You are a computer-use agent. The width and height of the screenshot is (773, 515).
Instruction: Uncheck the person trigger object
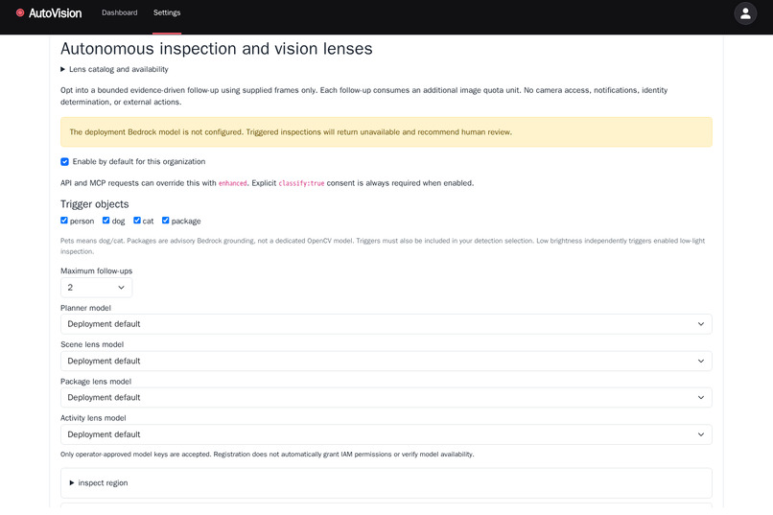64,221
